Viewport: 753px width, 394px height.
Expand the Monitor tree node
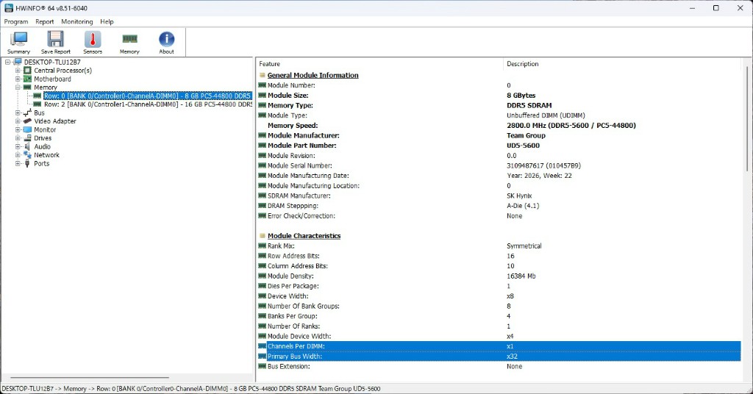coord(18,129)
